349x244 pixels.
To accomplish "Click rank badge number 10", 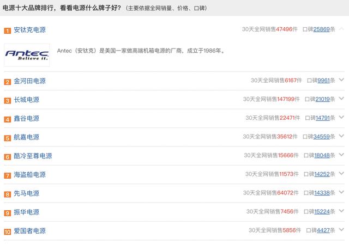I will (7, 232).
